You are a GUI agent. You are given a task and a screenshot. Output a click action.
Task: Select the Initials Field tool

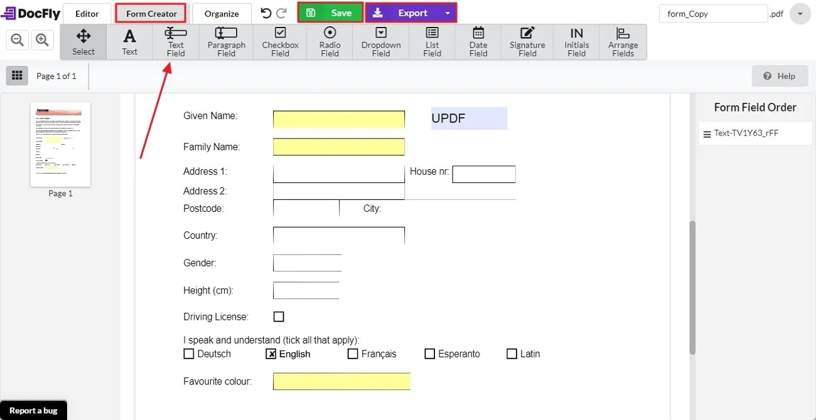[x=576, y=42]
